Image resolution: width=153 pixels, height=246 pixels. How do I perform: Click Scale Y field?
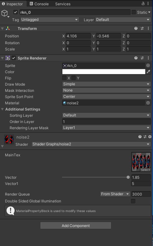click(108, 49)
